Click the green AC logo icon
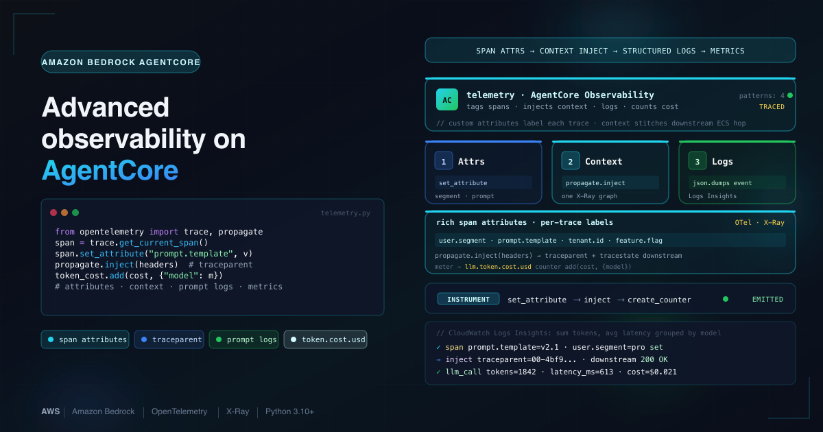 (x=447, y=99)
